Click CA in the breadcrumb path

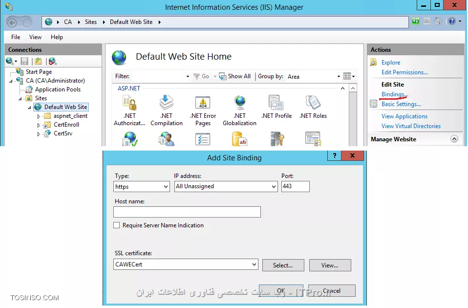point(68,22)
